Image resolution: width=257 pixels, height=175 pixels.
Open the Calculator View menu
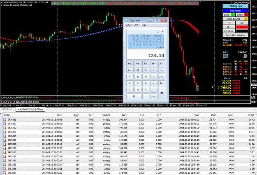coord(128,25)
